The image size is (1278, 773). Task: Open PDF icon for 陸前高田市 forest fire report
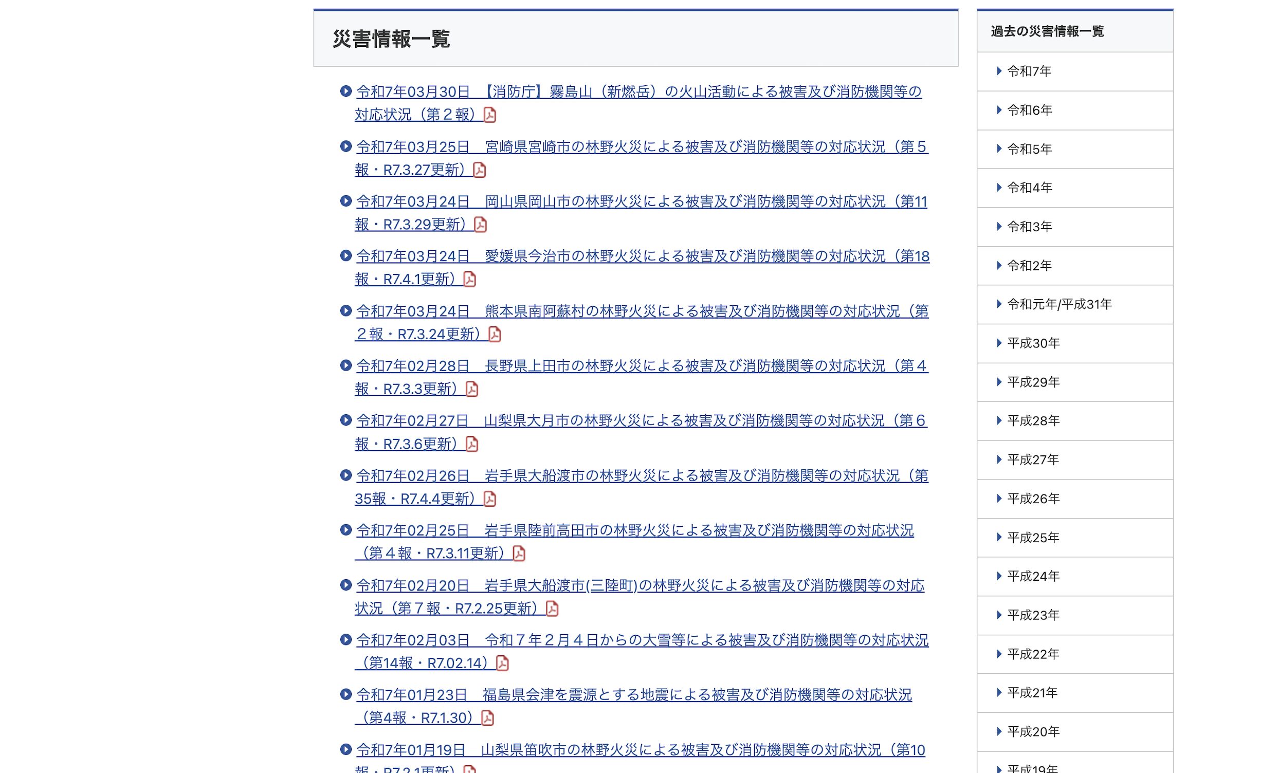pyautogui.click(x=519, y=554)
